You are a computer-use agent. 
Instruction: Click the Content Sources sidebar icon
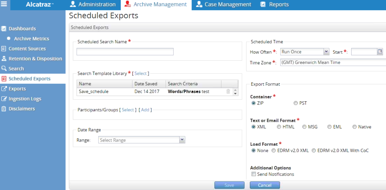pos(4,49)
